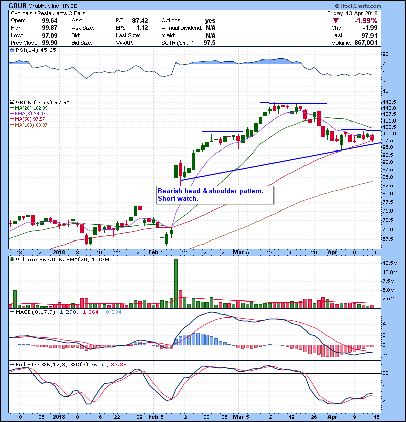Click the 112.5 price axis label
This screenshot has height=422, width=406.
pyautogui.click(x=389, y=102)
